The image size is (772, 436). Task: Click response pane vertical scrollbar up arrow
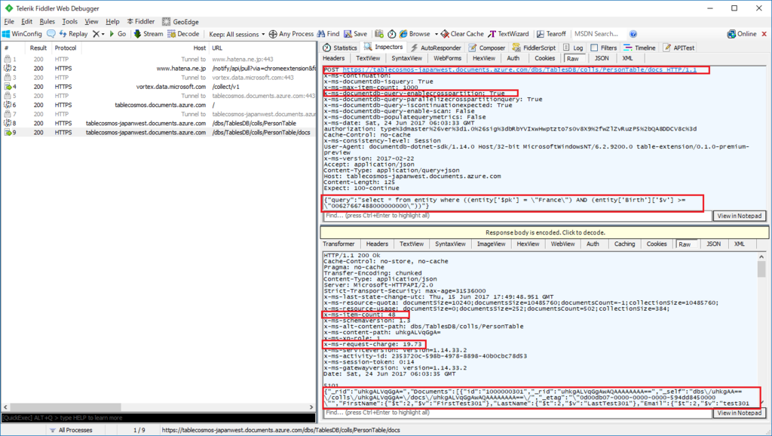pyautogui.click(x=761, y=256)
